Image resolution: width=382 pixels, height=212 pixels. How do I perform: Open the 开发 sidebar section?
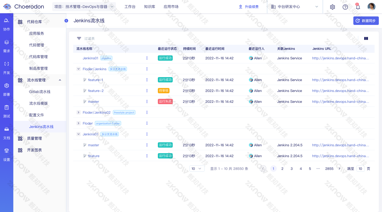[7, 68]
